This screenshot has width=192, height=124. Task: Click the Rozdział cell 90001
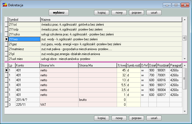pos(163,70)
